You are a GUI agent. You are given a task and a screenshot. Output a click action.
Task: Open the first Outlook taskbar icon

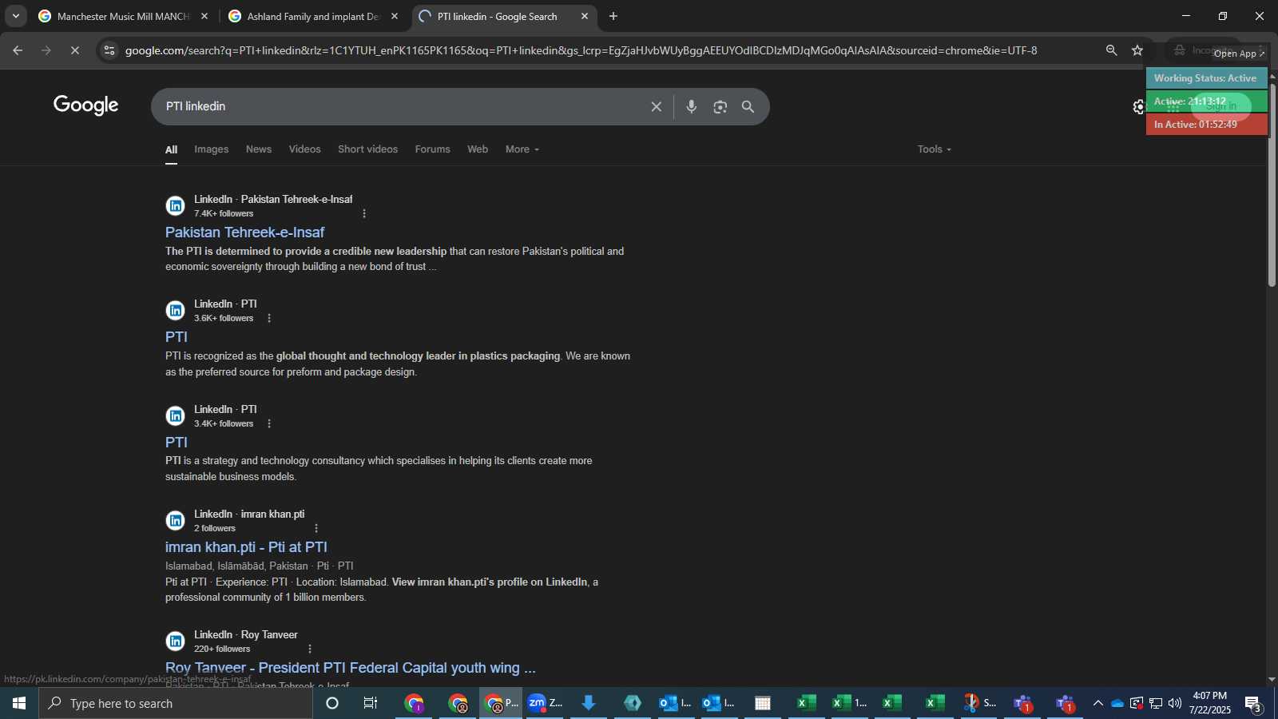click(x=675, y=704)
